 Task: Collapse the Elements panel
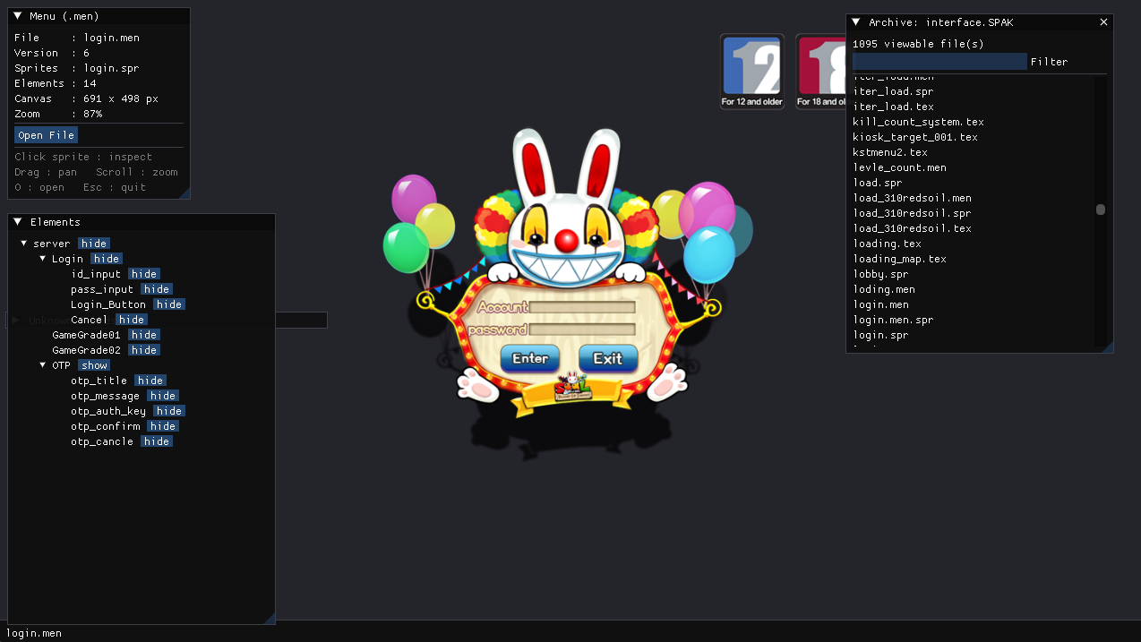point(17,222)
